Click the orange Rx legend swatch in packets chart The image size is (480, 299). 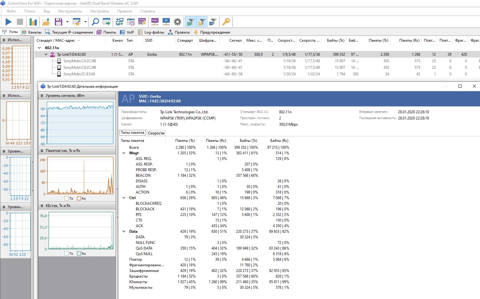coord(79,199)
